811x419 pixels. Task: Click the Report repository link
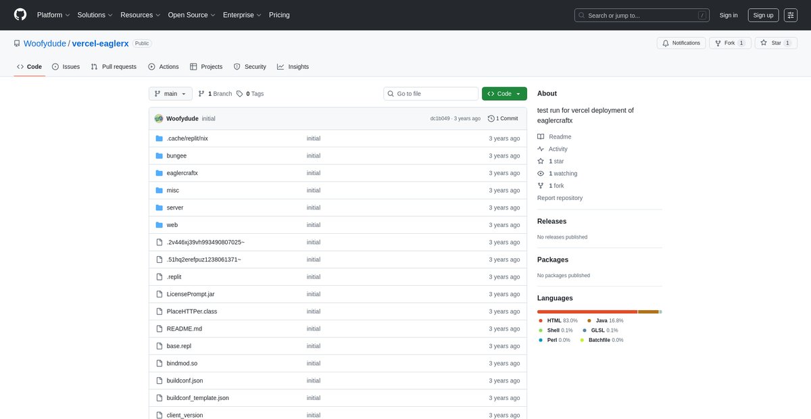560,198
